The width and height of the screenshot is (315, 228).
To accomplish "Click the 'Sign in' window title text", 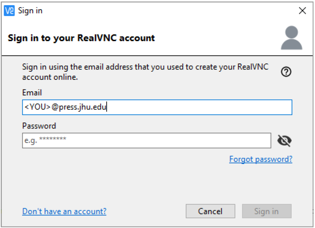I will click(x=30, y=11).
